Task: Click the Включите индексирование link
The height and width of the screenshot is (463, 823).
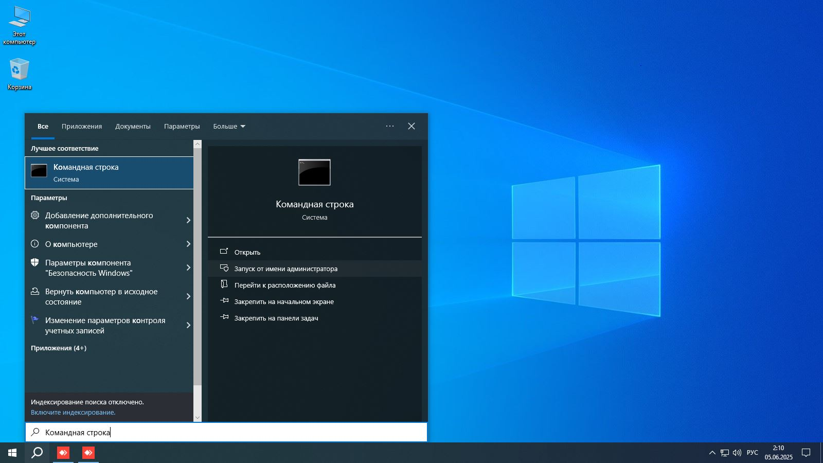Action: pos(73,413)
